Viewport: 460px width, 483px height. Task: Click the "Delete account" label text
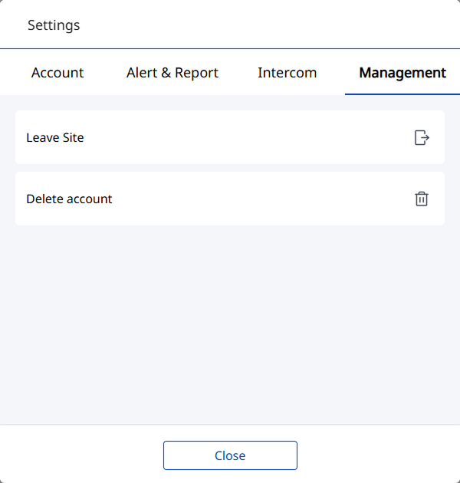(x=69, y=199)
